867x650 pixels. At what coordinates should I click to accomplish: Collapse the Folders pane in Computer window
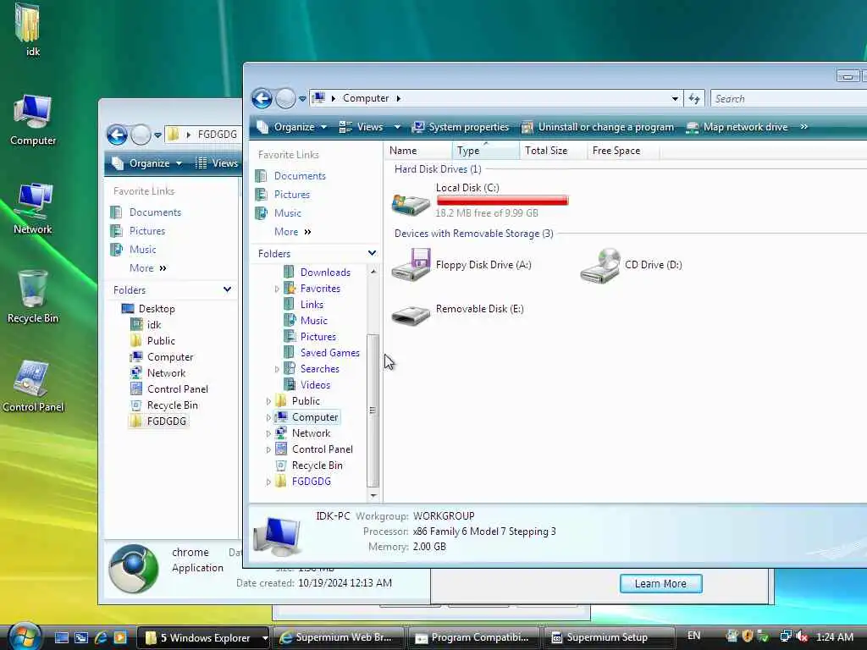[x=373, y=253]
